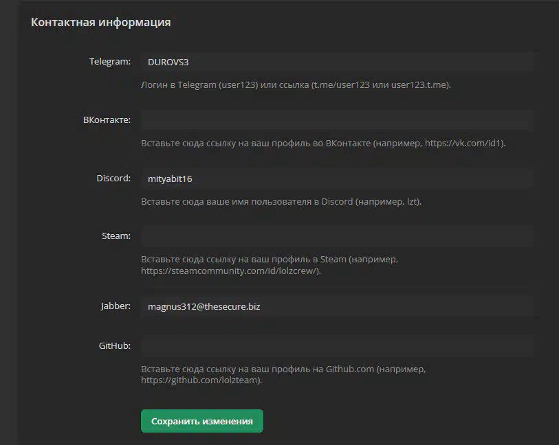Click the ВКонтакте: field label
This screenshot has height=445, width=559.
(x=107, y=120)
